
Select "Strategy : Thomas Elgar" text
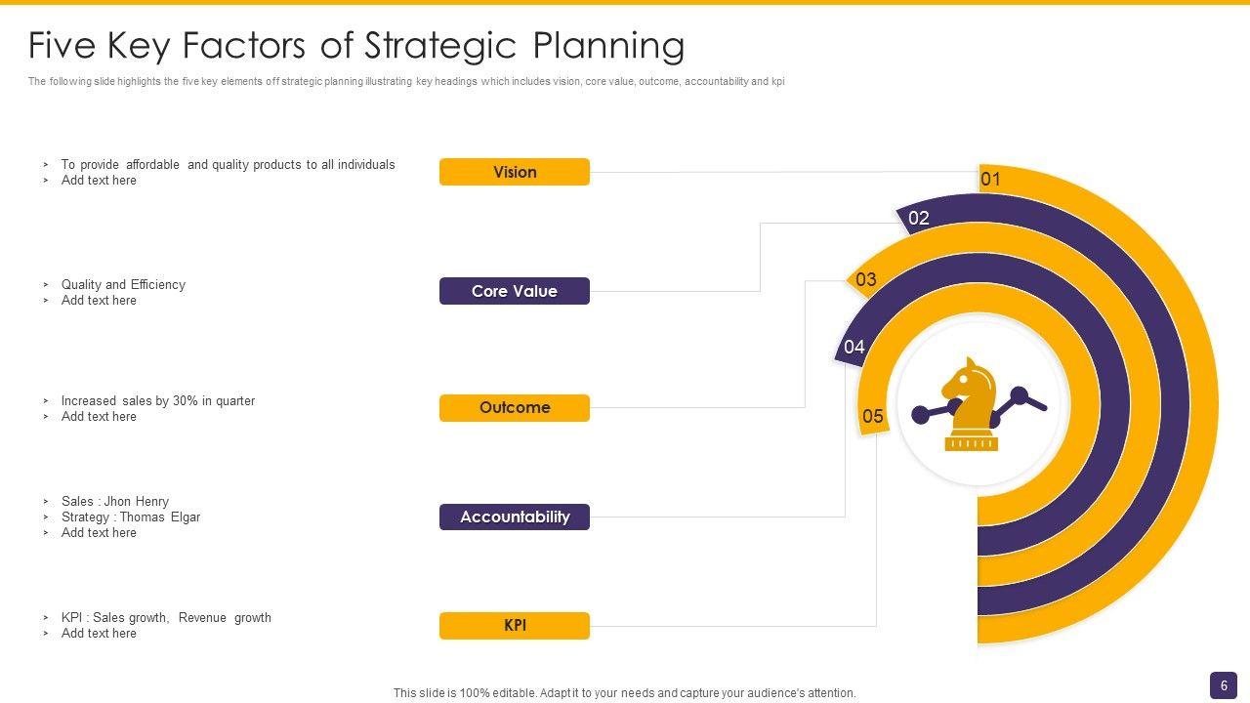tap(131, 517)
